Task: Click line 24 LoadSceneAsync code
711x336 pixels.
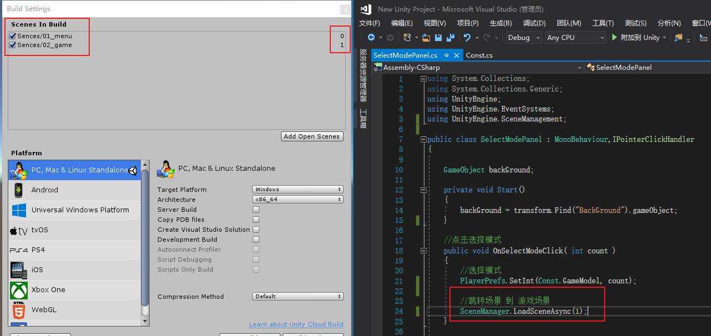Action: point(523,311)
